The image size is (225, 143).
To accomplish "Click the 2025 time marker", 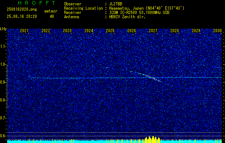I will click(110, 31).
